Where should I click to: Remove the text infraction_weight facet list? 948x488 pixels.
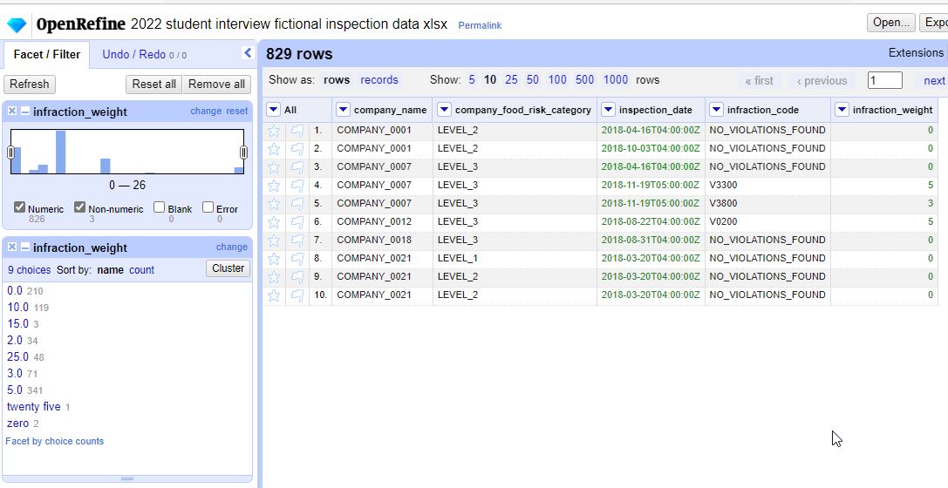pos(12,247)
